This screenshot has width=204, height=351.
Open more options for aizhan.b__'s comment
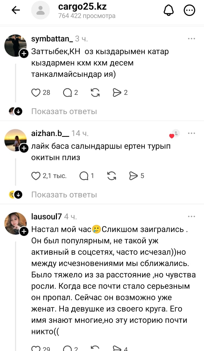click(x=191, y=134)
